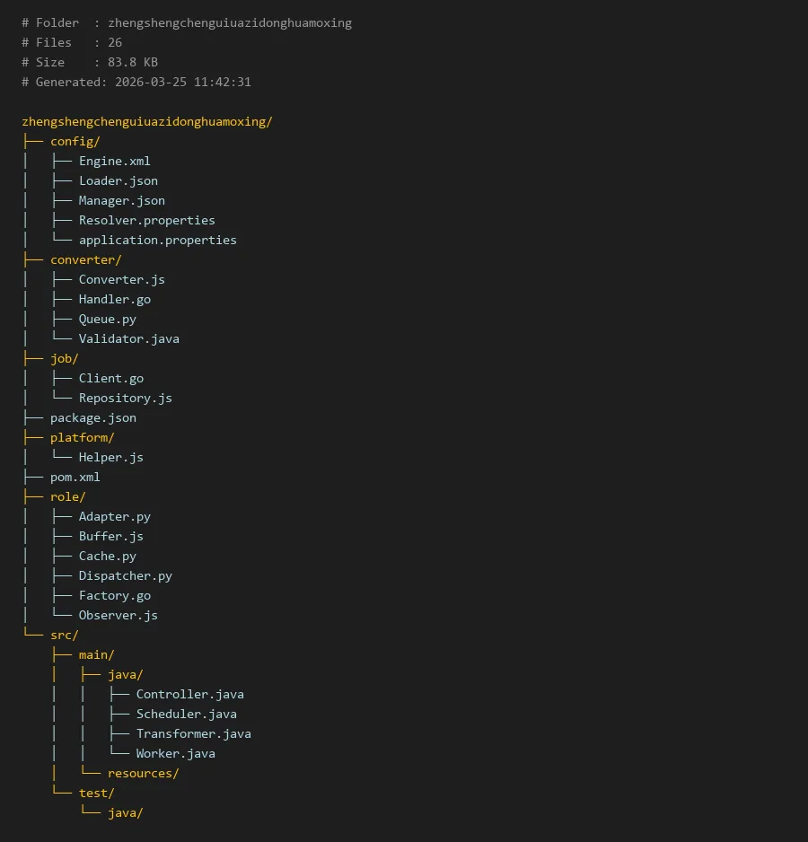The image size is (808, 842).
Task: Select the resources/ folder
Action: tap(143, 773)
